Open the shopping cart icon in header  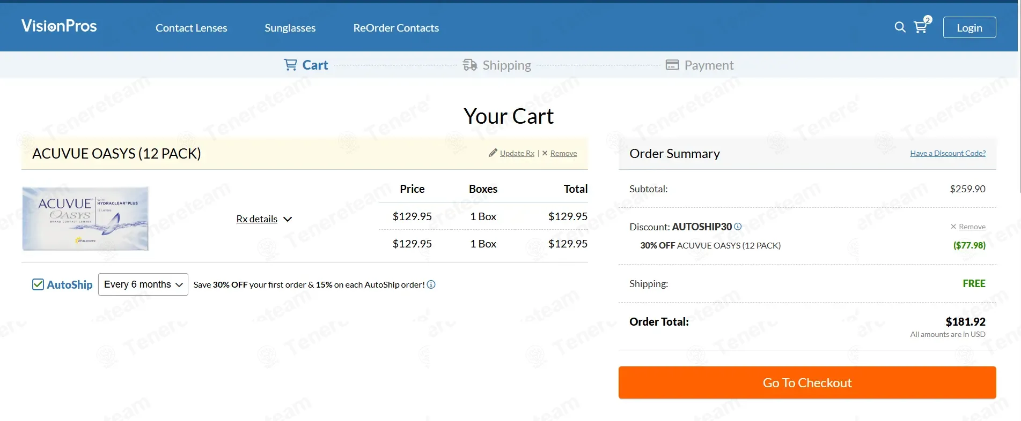click(921, 27)
